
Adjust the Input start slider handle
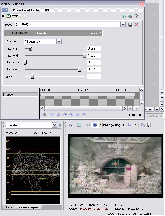point(30,49)
